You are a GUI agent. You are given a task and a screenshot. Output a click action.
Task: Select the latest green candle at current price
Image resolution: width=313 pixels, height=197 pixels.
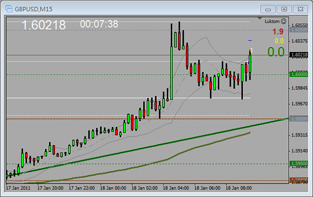250,64
